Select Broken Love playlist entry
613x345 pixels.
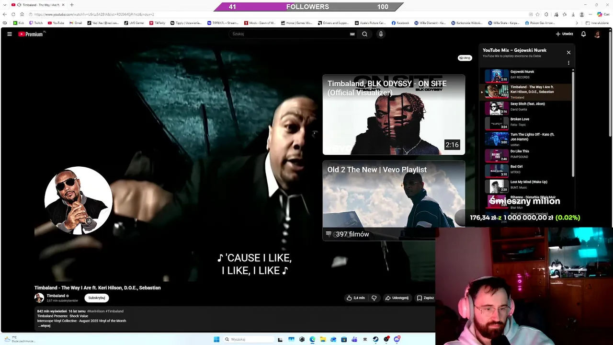pyautogui.click(x=526, y=123)
